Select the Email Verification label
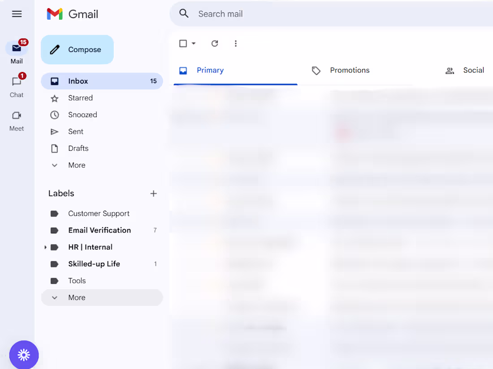493x369 pixels. pyautogui.click(x=99, y=230)
